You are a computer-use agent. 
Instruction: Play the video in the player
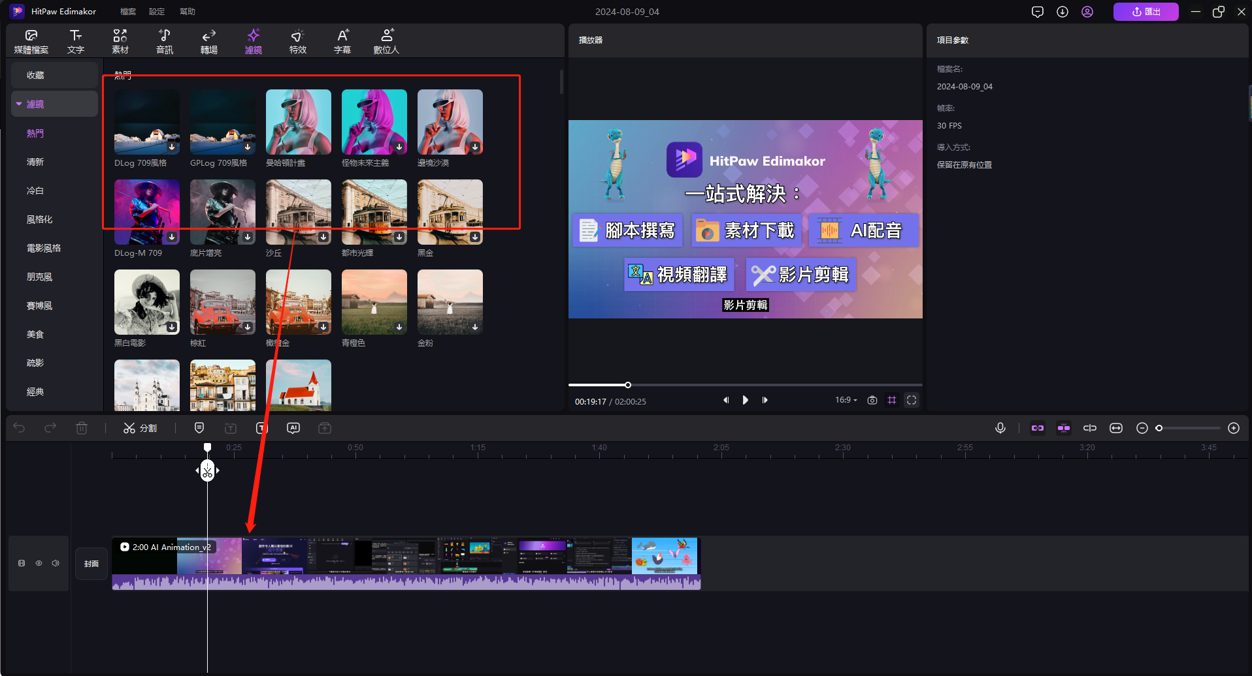coord(745,400)
